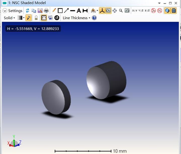This screenshot has height=154, width=181.
Task: Select the line annotation tool
Action: pyautogui.click(x=72, y=11)
